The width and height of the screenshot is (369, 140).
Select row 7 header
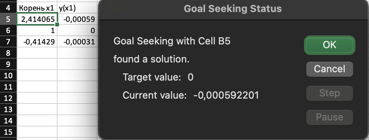tap(8, 42)
